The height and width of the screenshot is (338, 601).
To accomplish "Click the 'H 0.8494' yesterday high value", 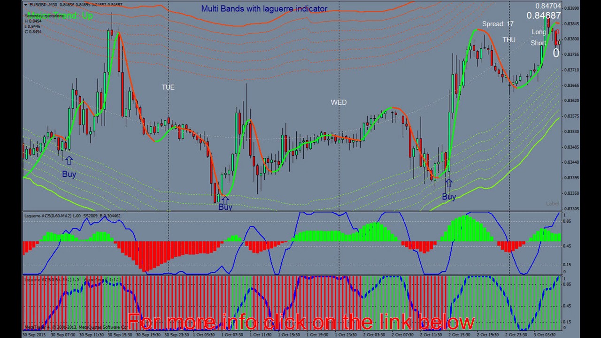I will [33, 21].
